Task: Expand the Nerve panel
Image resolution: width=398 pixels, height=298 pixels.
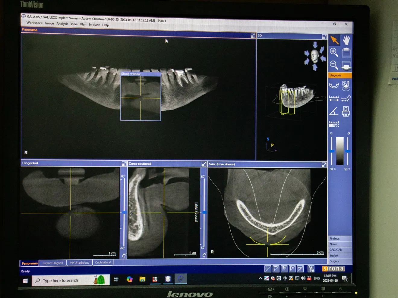Action: click(x=340, y=244)
